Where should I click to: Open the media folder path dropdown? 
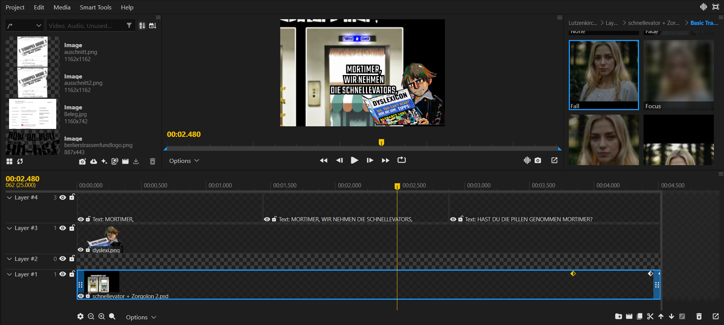click(25, 26)
